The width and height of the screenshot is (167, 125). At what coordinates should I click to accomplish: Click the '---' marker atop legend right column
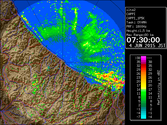[149, 58]
